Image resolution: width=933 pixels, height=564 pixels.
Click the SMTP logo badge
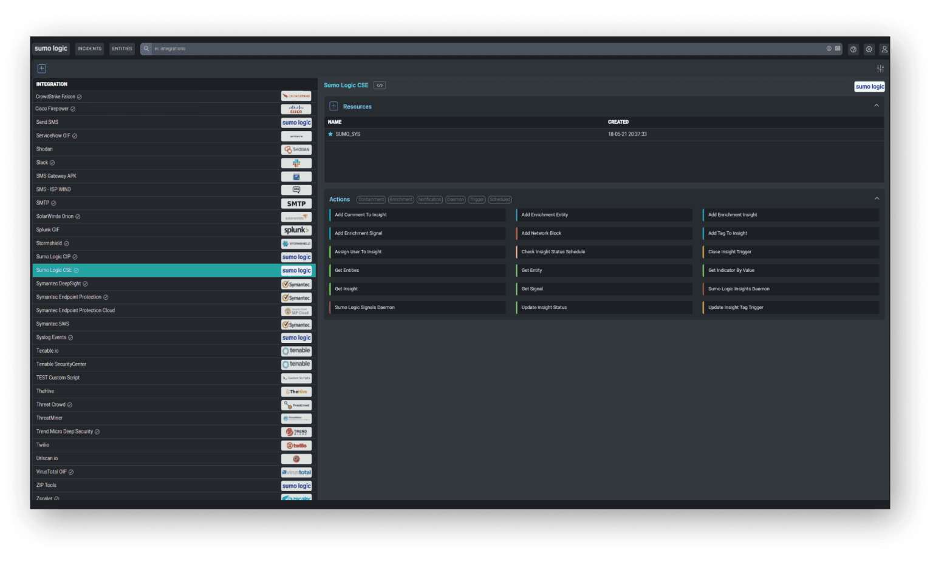(x=296, y=203)
